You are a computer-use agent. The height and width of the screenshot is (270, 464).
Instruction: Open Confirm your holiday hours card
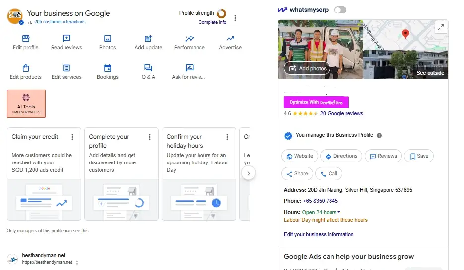[x=199, y=174]
